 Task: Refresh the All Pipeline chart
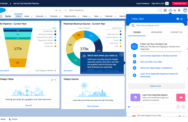pyautogui.click(x=55, y=70)
